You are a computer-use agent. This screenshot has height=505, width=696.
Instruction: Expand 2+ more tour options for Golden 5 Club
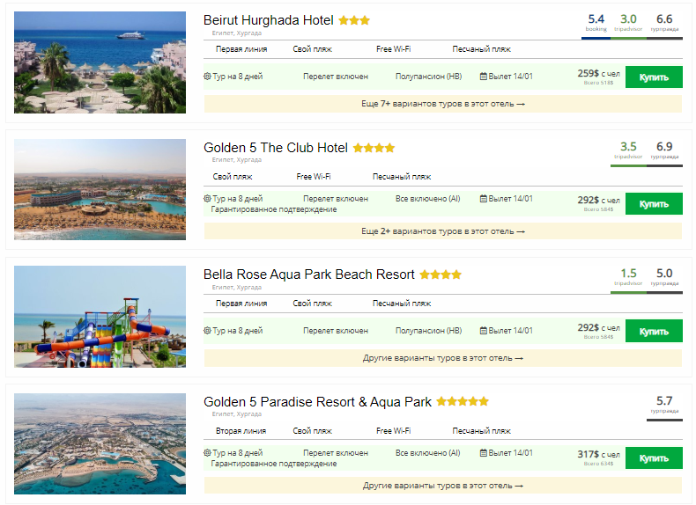[x=442, y=231]
